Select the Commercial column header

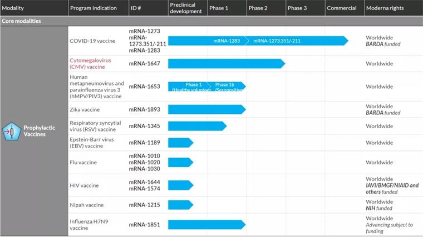coord(342,8)
